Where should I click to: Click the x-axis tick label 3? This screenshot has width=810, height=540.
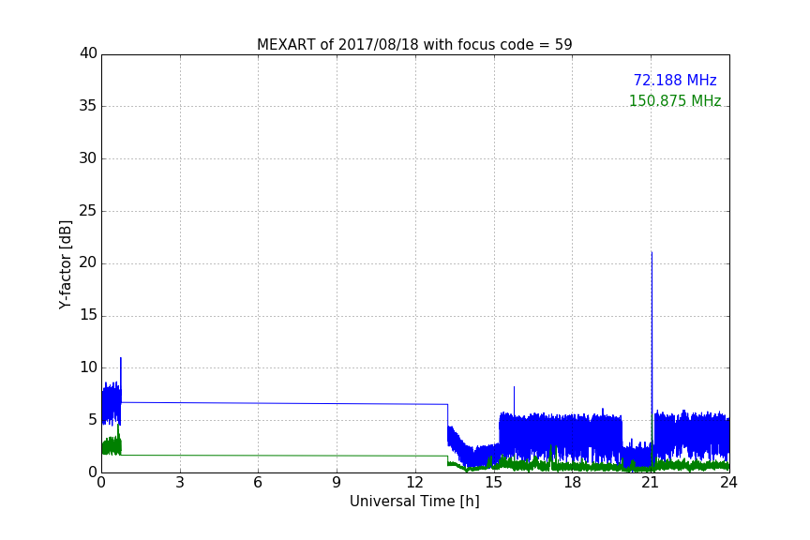[x=180, y=483]
